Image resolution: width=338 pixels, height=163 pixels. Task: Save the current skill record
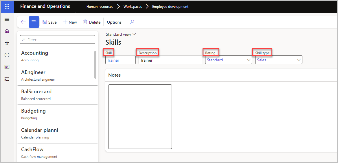click(49, 22)
